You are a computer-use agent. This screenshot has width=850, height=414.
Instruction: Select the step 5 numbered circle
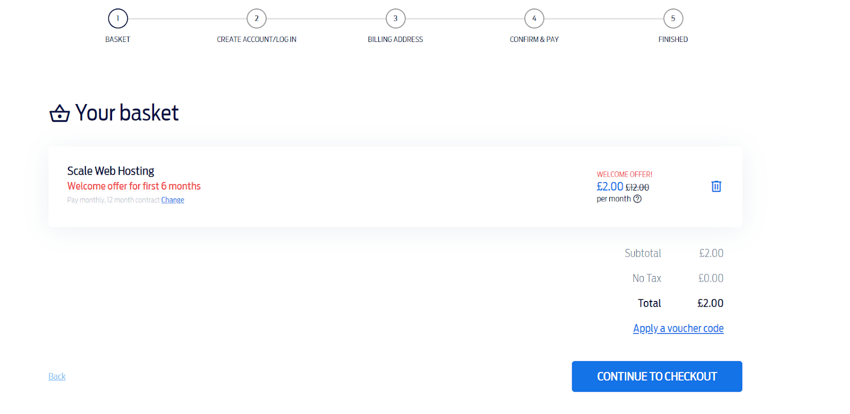point(673,19)
